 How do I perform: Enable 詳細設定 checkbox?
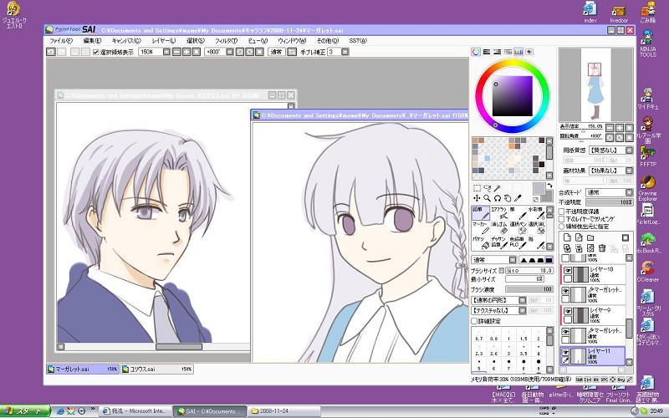[x=474, y=321]
